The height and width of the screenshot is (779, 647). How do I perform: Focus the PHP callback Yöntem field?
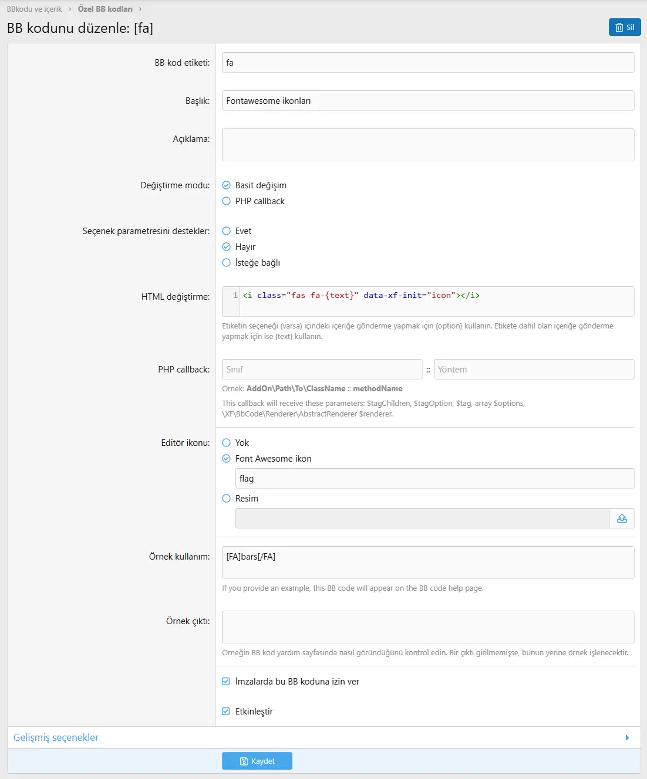(534, 370)
